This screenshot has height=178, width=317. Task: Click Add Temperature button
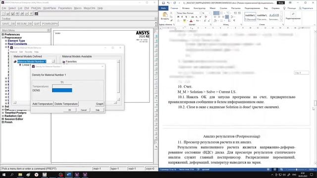pos(43,104)
